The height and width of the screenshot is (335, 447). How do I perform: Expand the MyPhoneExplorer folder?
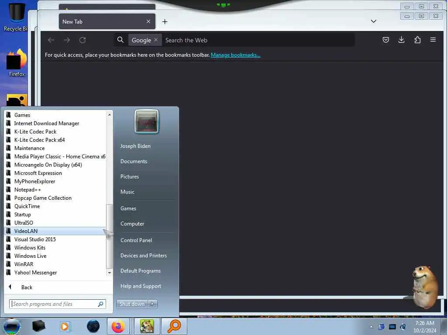pyautogui.click(x=55, y=181)
